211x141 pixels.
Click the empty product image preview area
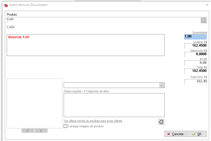coord(35,103)
